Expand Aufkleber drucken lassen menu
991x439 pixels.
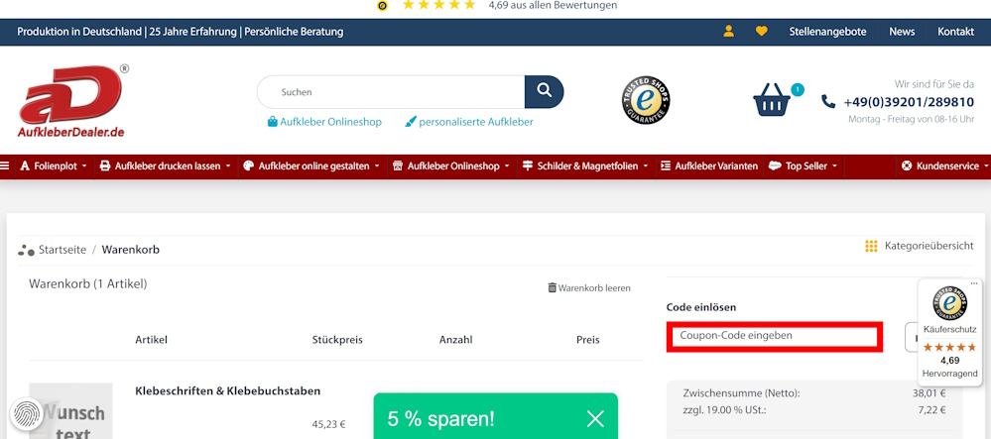click(165, 166)
